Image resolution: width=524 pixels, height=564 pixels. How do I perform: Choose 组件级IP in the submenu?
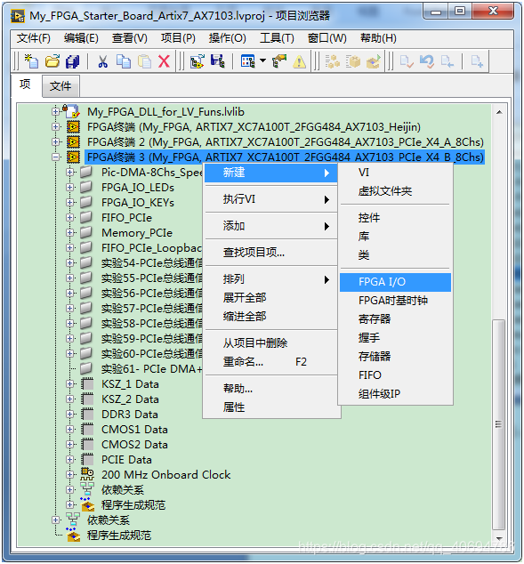[x=395, y=394]
